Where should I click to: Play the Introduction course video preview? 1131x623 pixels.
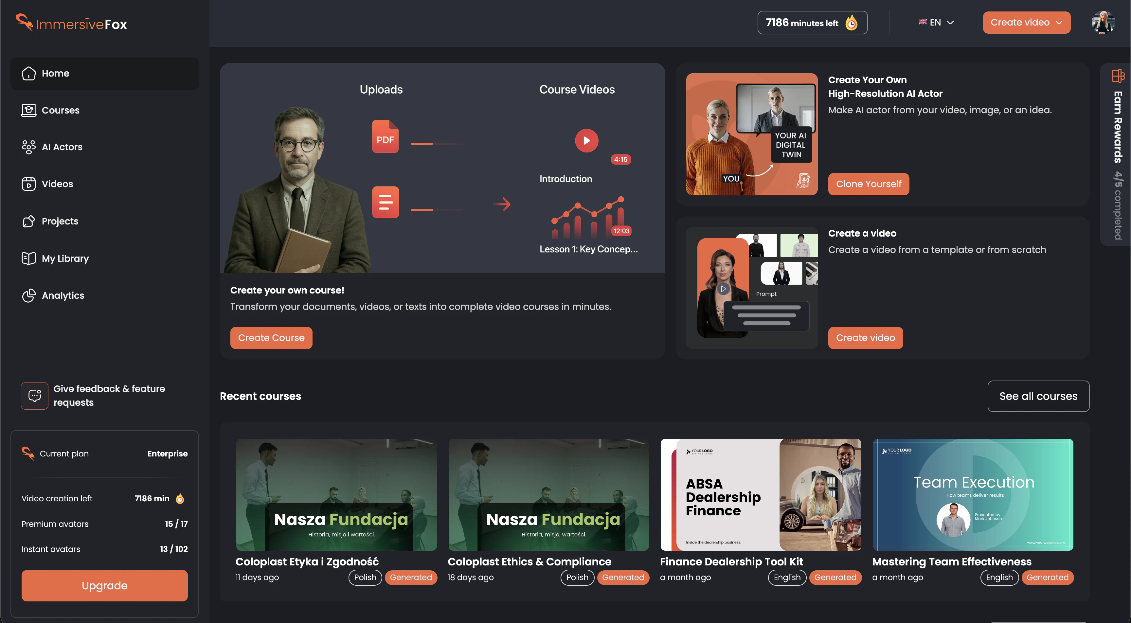point(586,140)
